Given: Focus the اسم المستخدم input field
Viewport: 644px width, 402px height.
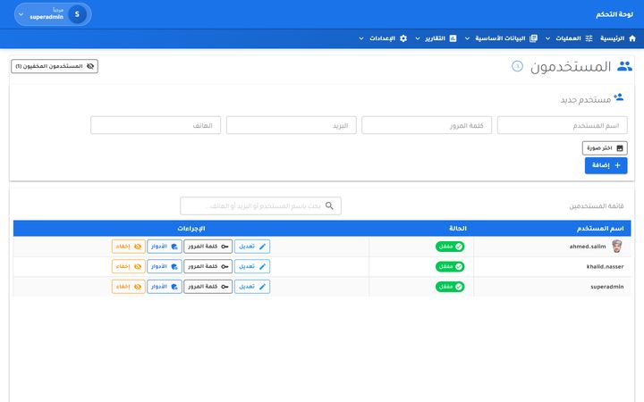Looking at the screenshot, I should (x=563, y=125).
